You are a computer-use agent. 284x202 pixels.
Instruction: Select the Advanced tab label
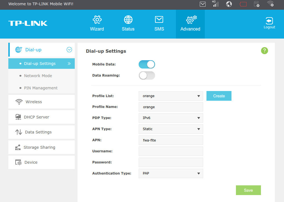click(x=190, y=29)
